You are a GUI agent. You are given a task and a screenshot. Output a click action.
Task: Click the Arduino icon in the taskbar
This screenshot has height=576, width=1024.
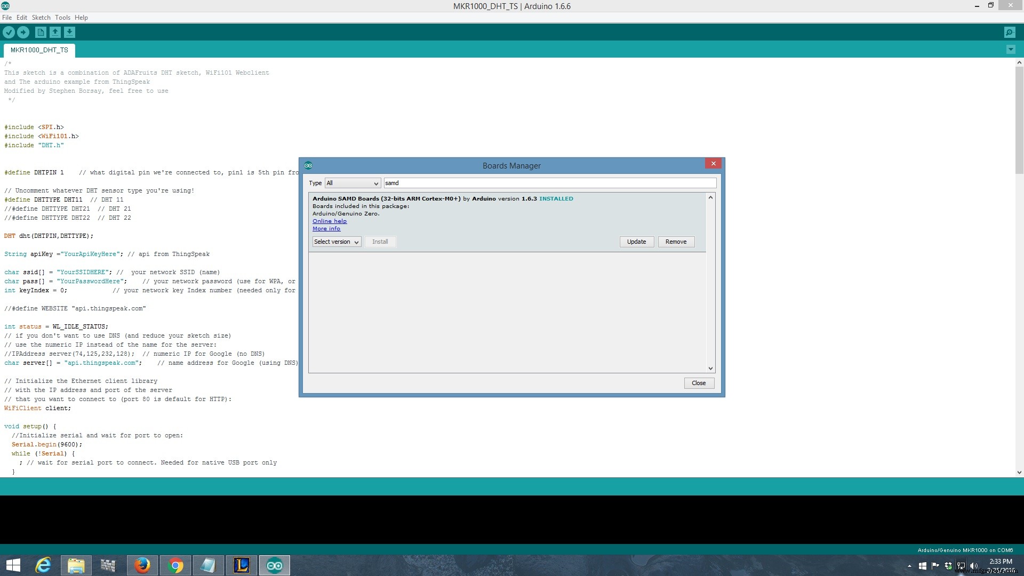(274, 565)
